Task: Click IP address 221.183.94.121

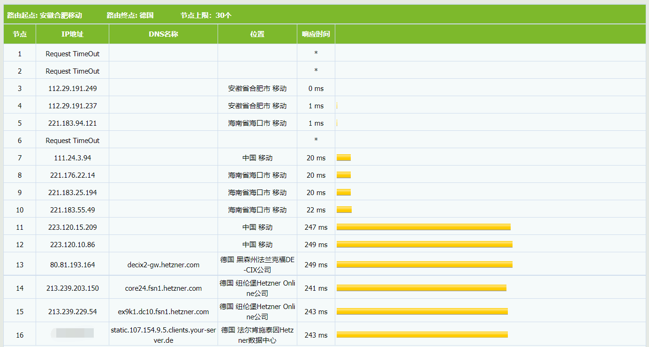Action: tap(73, 123)
